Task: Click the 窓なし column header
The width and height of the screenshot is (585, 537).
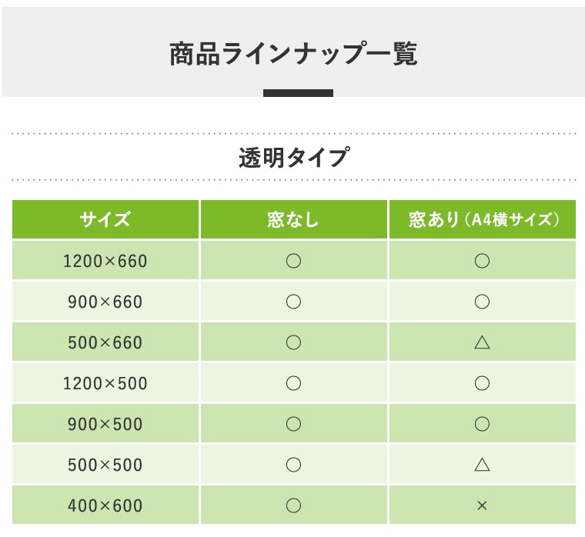Action: 293,220
